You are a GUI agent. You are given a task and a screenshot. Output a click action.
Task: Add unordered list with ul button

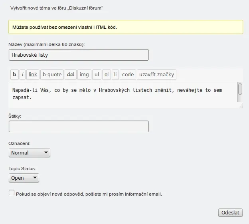[x=97, y=75]
